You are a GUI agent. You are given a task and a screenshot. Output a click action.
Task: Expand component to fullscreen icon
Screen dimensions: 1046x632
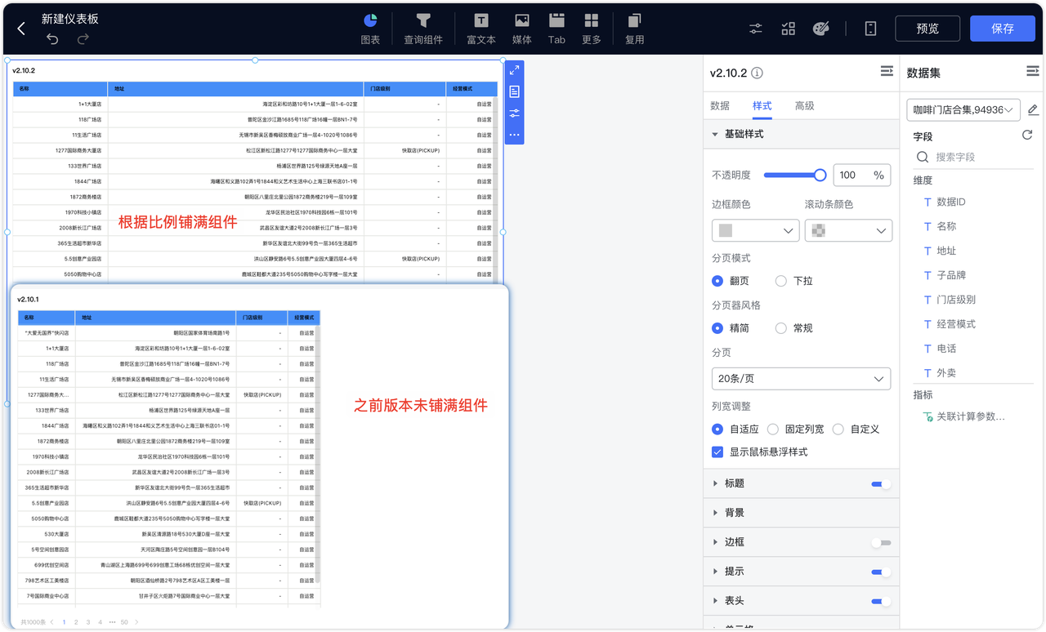(514, 71)
